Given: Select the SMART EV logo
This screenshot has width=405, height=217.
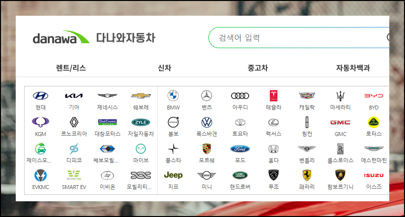Looking at the screenshot, I should click(74, 175).
